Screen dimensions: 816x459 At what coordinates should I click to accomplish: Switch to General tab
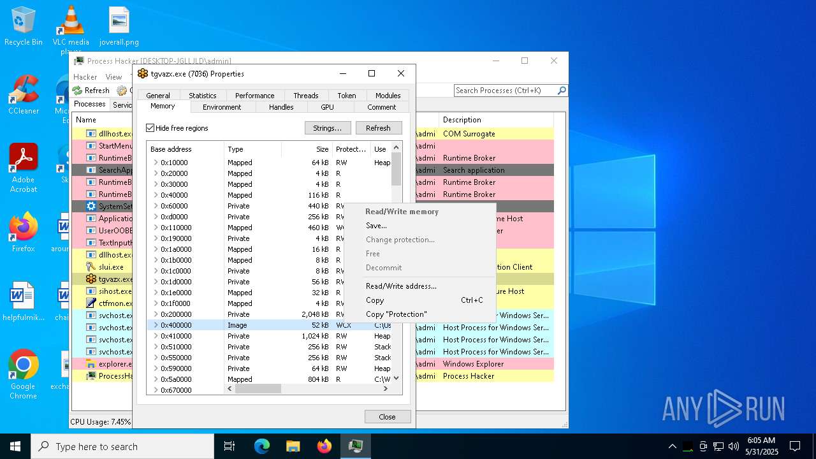point(158,96)
